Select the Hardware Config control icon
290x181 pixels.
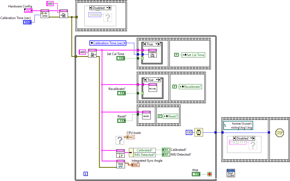coord(28,10)
